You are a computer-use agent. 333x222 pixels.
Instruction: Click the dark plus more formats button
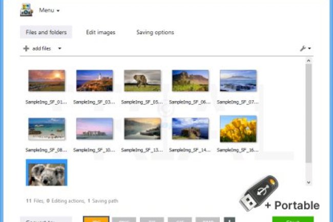[x=230, y=219]
